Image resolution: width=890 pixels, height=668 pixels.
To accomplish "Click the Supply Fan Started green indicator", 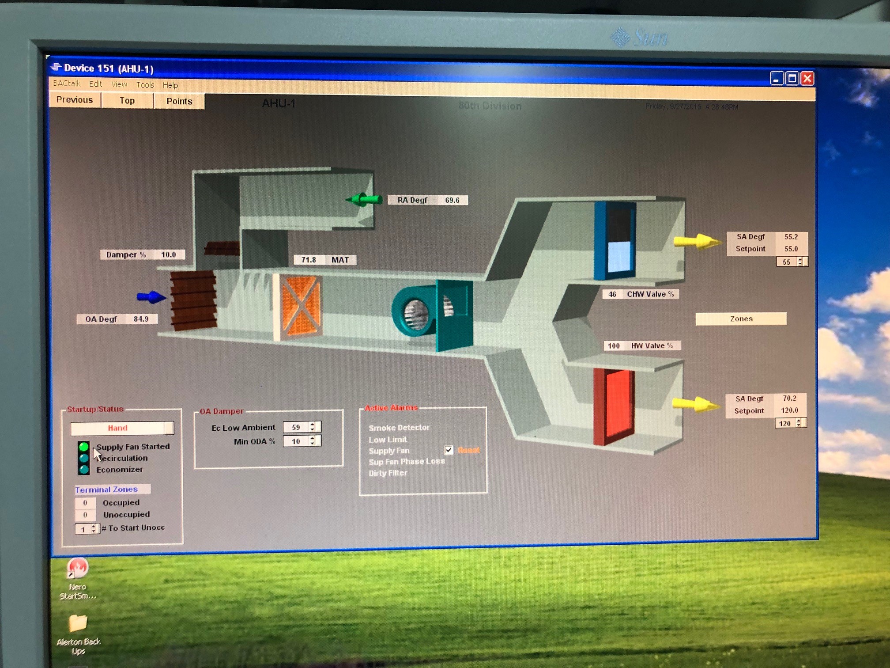I will pos(83,447).
